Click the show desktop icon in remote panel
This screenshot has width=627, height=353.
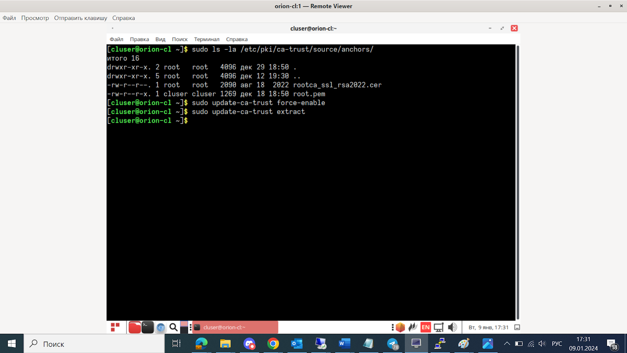click(x=517, y=327)
